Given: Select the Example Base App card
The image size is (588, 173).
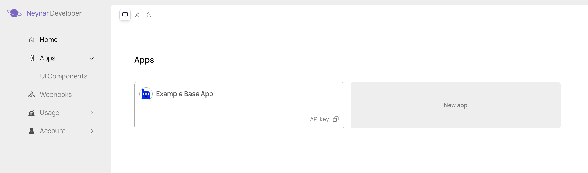Looking at the screenshot, I should [x=239, y=105].
